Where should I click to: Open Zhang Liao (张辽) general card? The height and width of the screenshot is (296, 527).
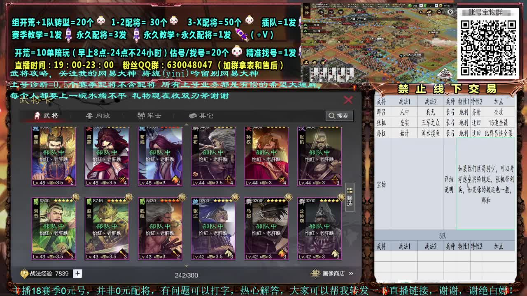[213, 229]
